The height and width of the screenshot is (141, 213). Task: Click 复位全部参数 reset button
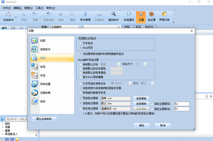44,119
